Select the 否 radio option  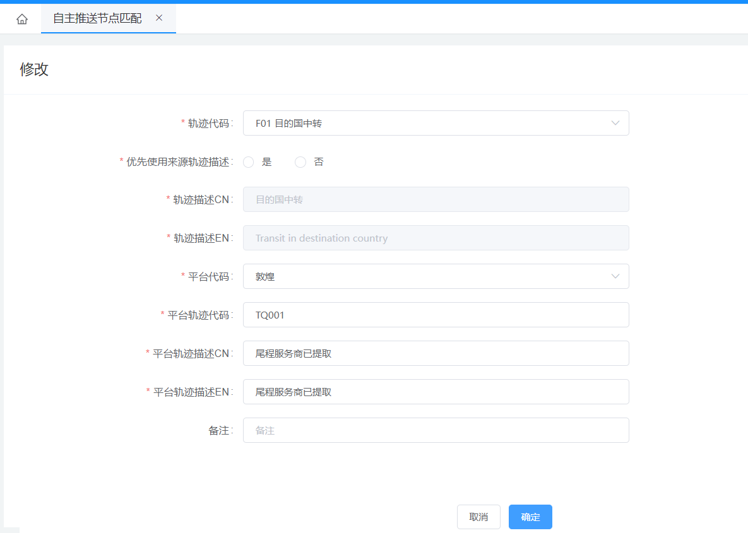(x=300, y=162)
